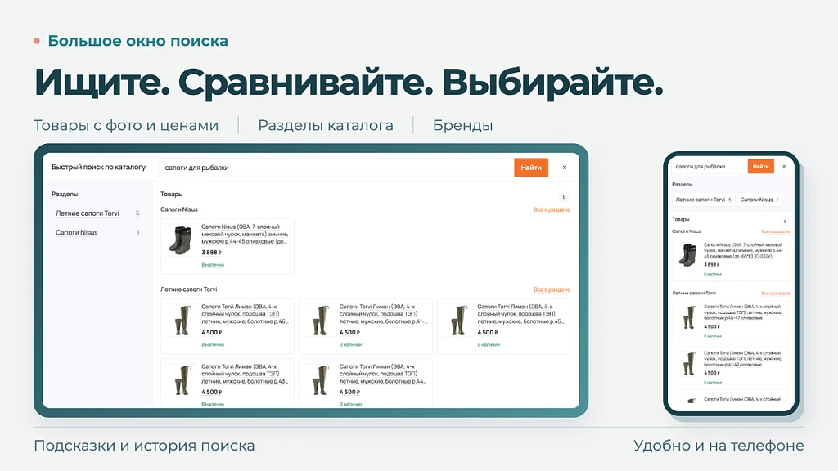
Task: Tap the wader thumbnail of the phone 'р.46-47' product
Action: click(690, 316)
